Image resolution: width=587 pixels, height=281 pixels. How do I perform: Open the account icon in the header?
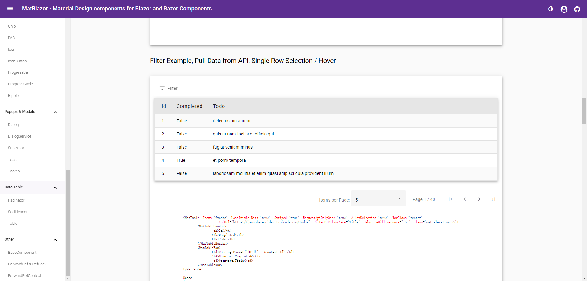coord(564,9)
